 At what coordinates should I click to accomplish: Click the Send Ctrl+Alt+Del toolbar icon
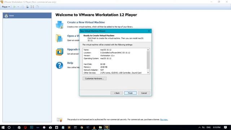pos(27,7)
